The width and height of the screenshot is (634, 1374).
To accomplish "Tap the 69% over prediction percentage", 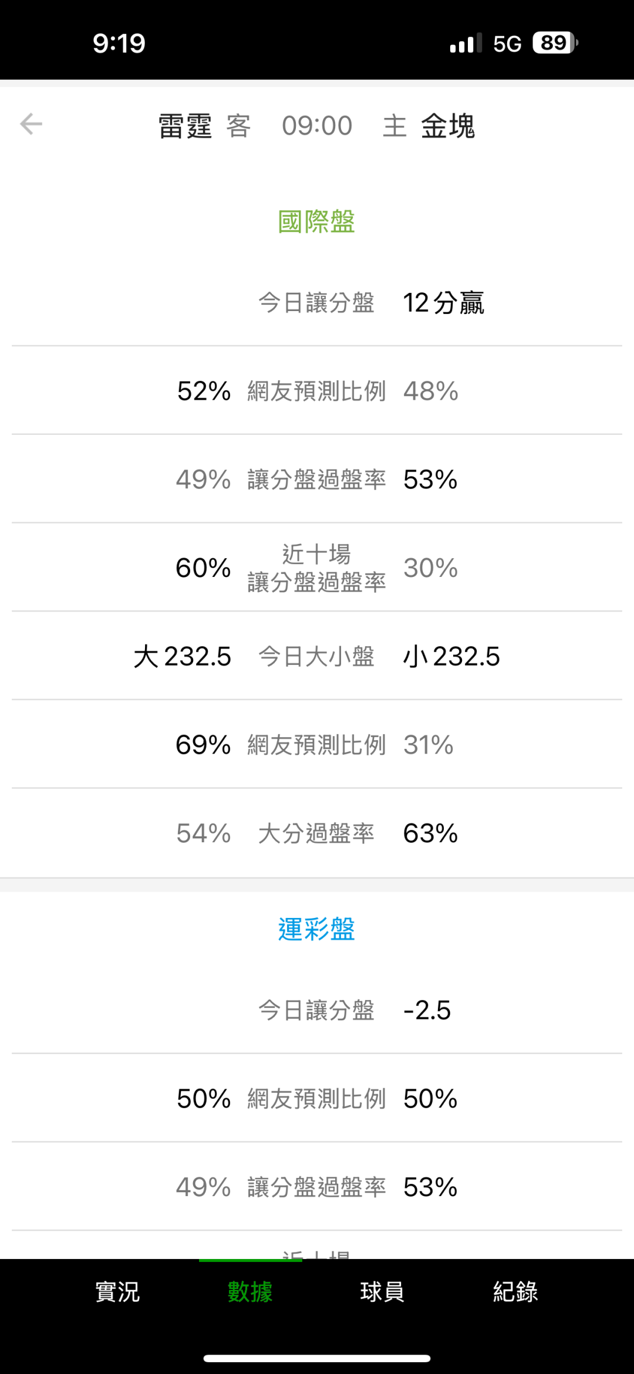I will coord(203,745).
